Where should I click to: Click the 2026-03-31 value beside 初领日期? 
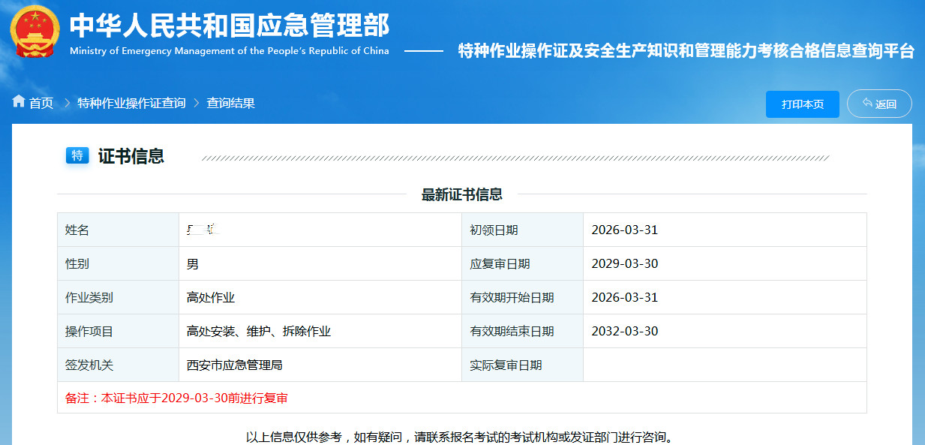tap(625, 230)
